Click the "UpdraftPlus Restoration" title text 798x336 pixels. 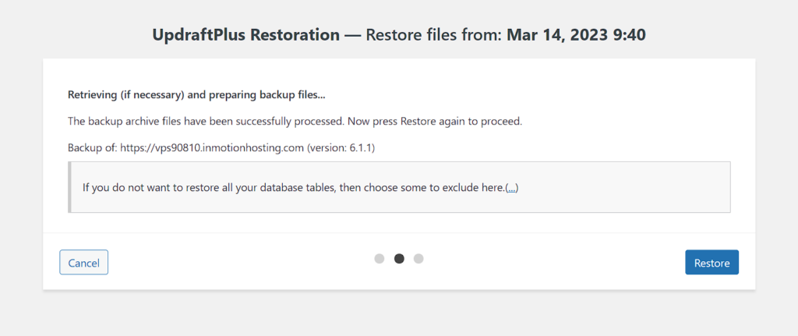245,35
